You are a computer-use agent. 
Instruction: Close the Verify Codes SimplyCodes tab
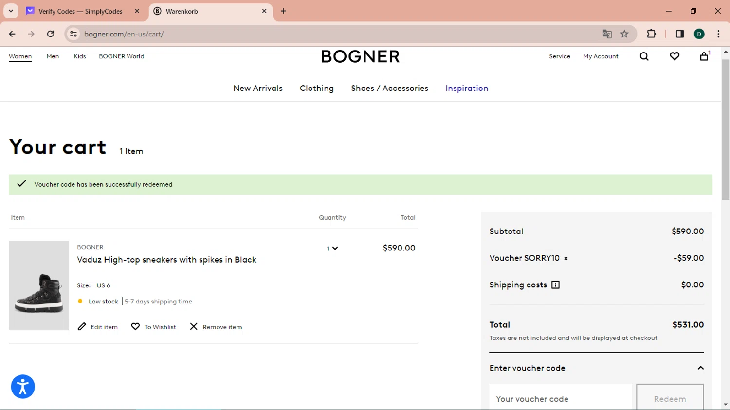pyautogui.click(x=137, y=11)
